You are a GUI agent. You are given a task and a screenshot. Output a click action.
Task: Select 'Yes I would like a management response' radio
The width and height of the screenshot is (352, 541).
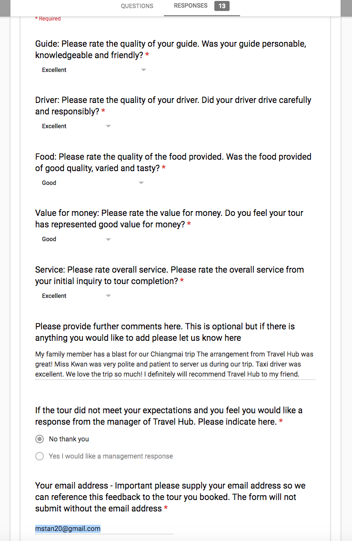(40, 456)
